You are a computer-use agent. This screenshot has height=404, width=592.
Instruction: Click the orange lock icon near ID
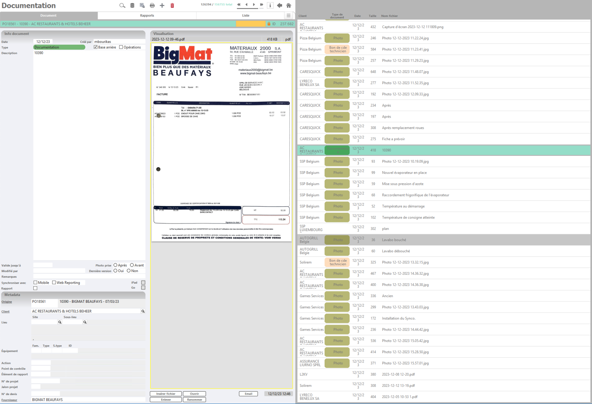(269, 24)
